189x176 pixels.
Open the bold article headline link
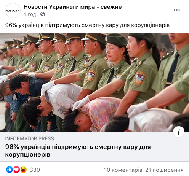coord(78,151)
